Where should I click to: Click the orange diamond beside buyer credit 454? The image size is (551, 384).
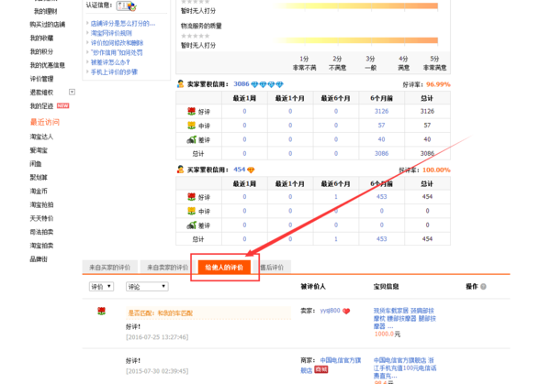[x=251, y=170]
